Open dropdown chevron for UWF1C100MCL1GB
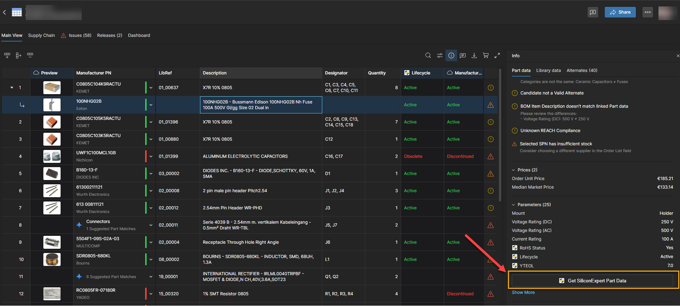Screen dimensions: 680x306 click(x=151, y=156)
